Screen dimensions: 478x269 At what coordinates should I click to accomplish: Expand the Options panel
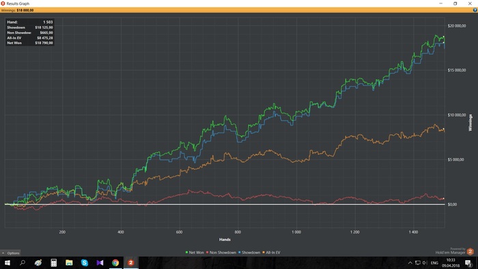pyautogui.click(x=10, y=253)
